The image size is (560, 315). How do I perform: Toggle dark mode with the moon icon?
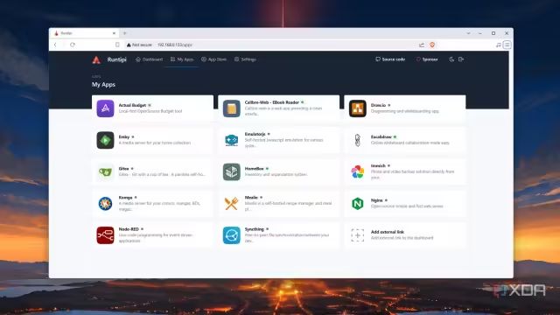[451, 59]
